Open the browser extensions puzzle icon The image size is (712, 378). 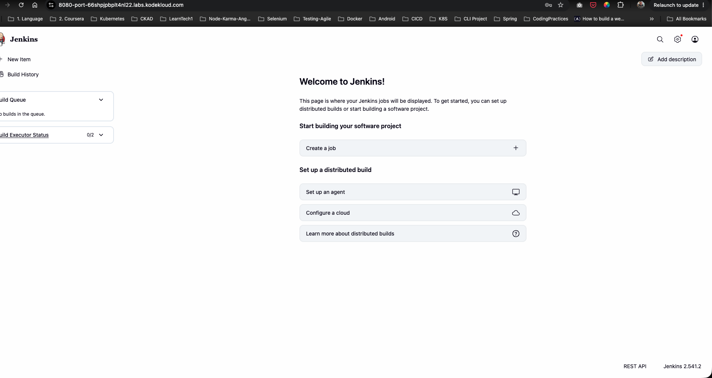click(620, 5)
